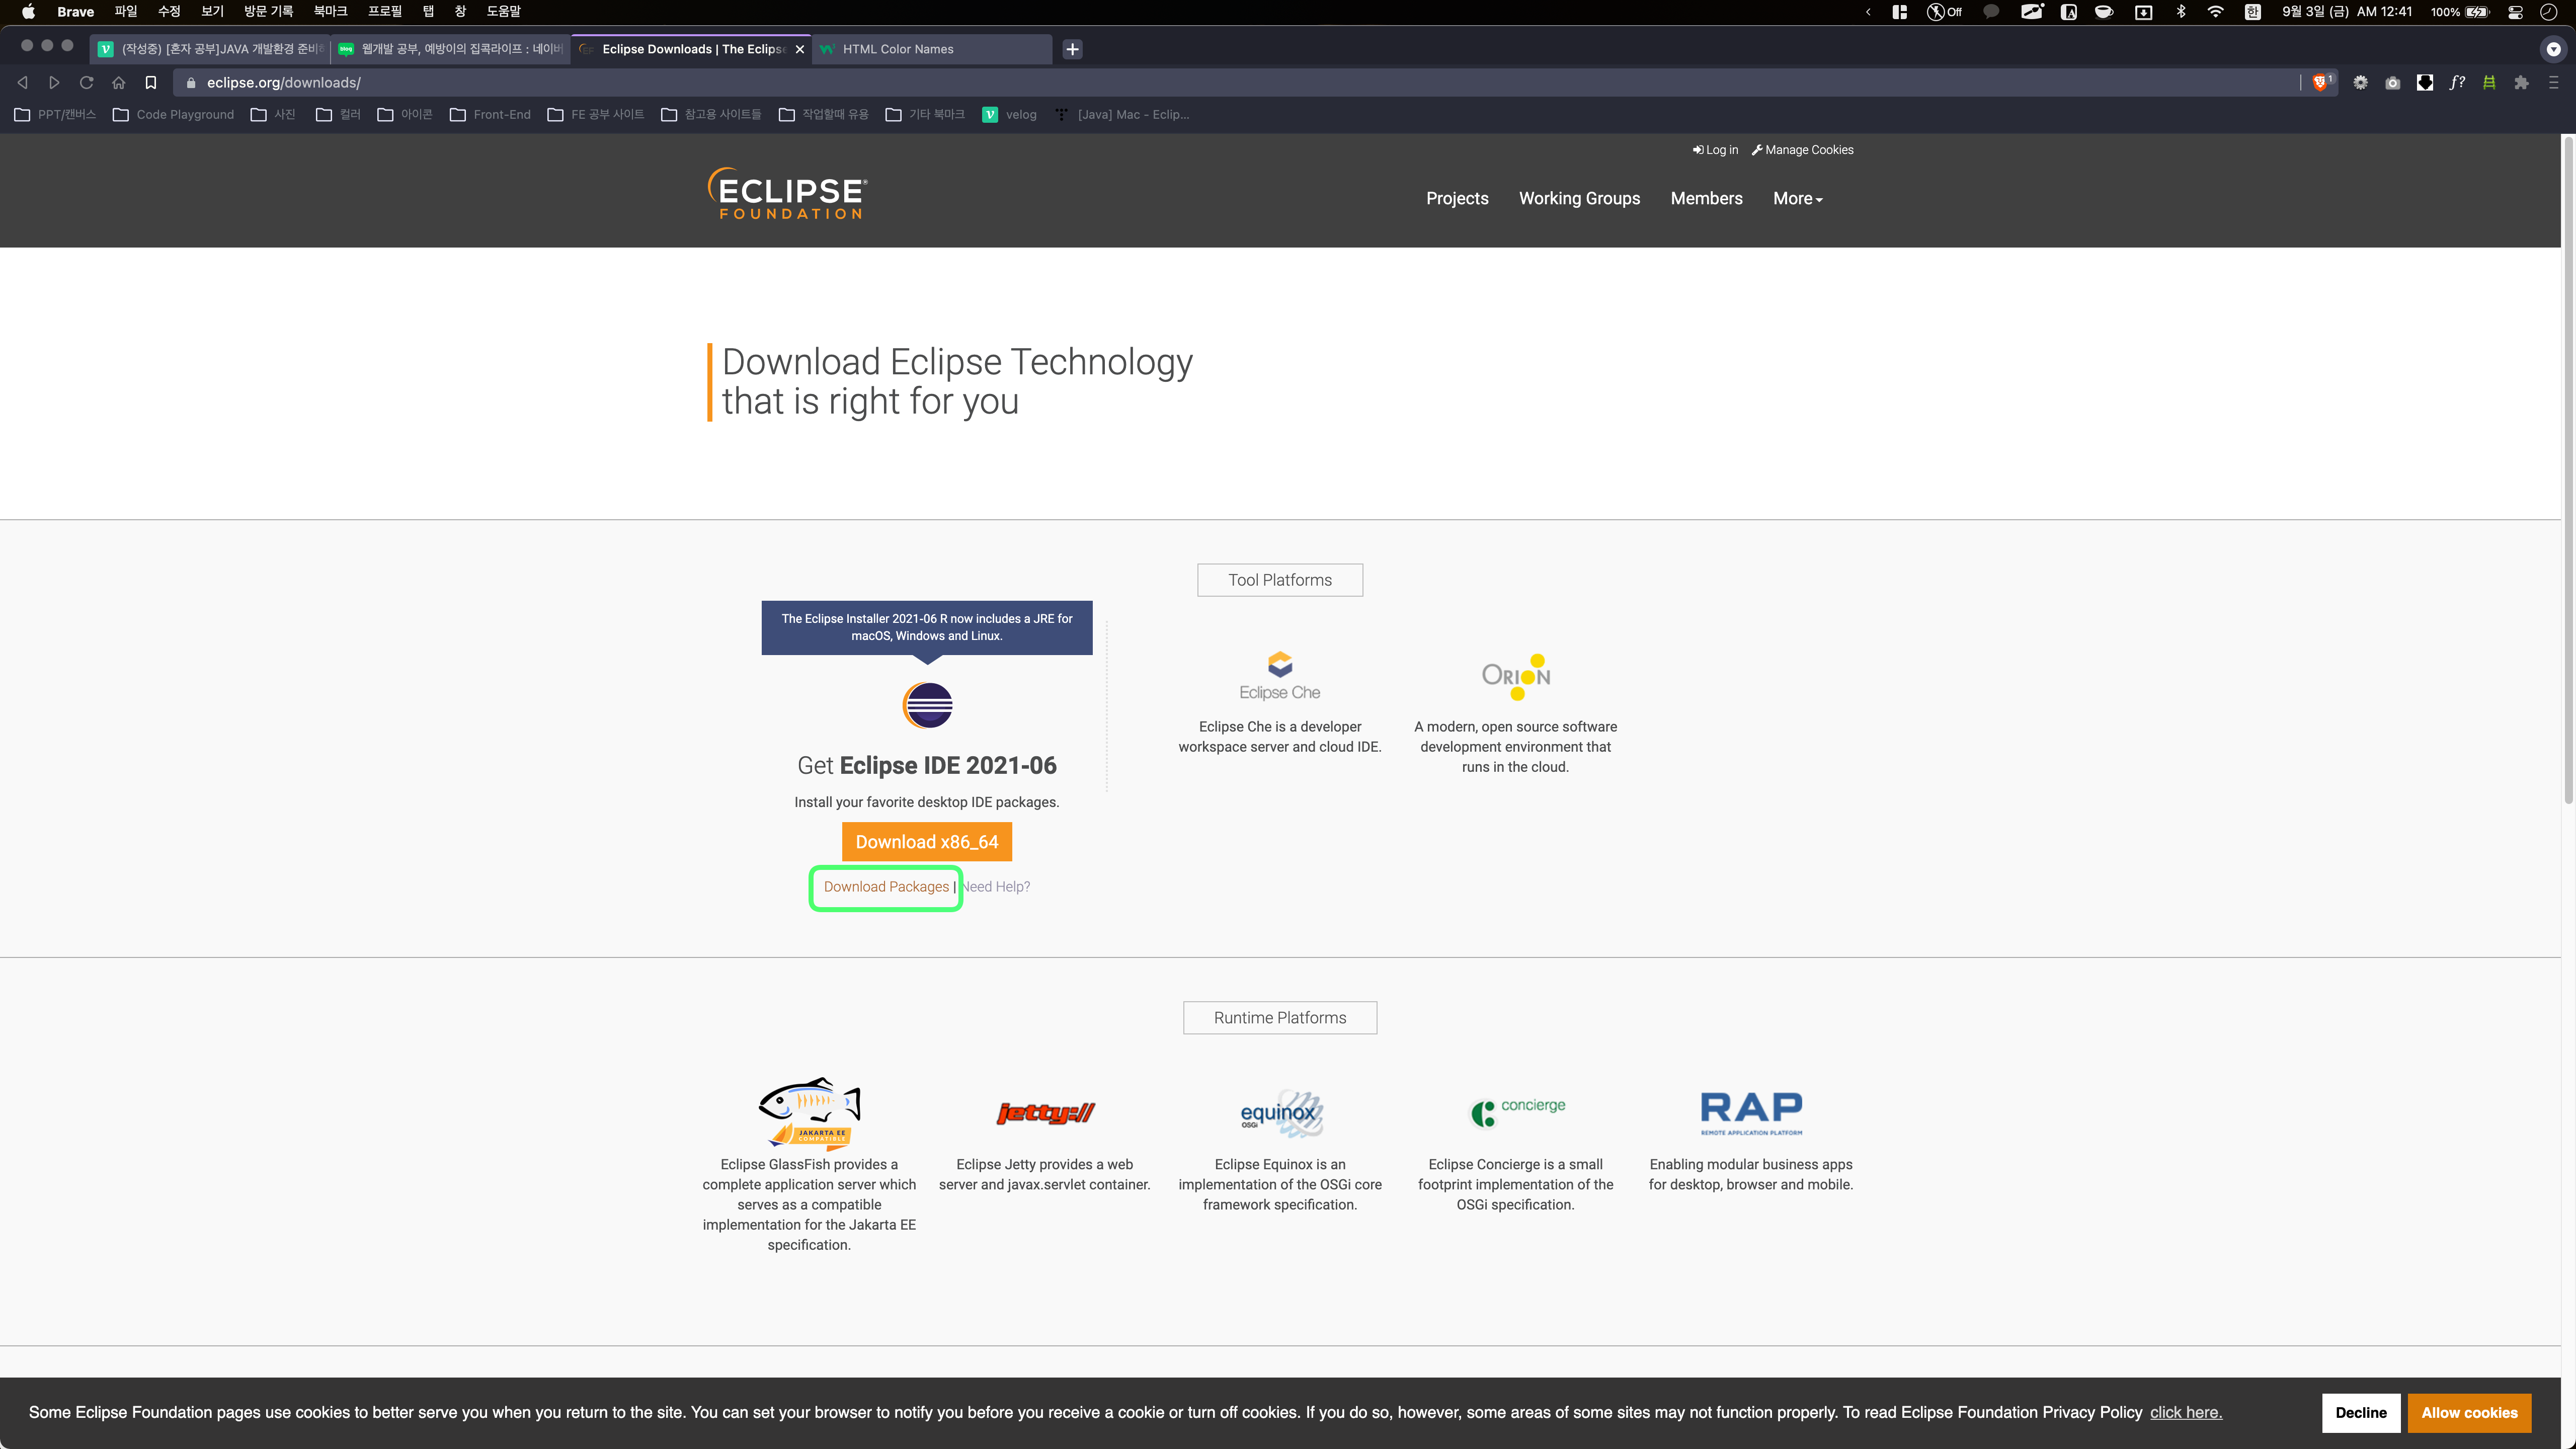
Task: Open the privacy policy click here link
Action: tap(2186, 1412)
